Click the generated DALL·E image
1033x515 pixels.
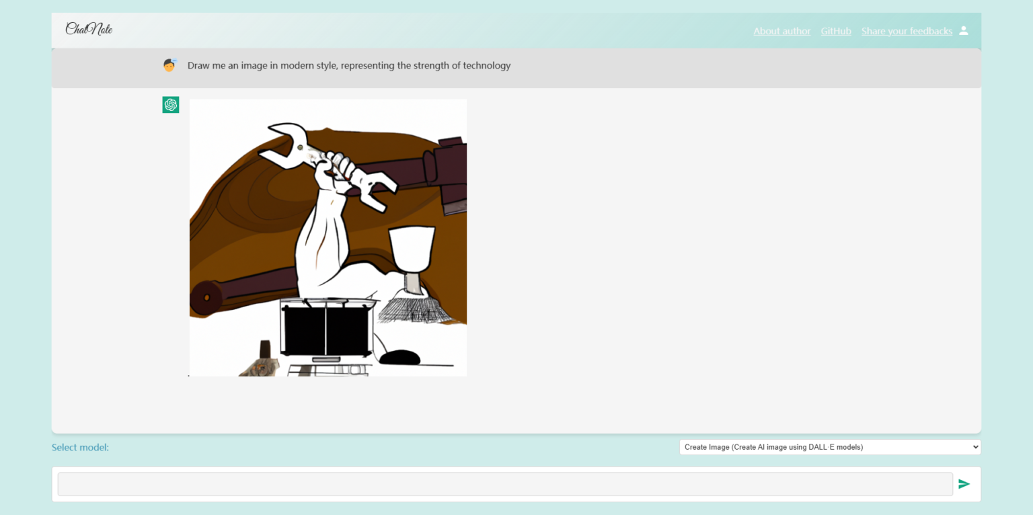(328, 237)
